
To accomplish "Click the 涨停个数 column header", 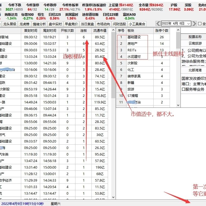I will pyautogui.click(x=162, y=31).
